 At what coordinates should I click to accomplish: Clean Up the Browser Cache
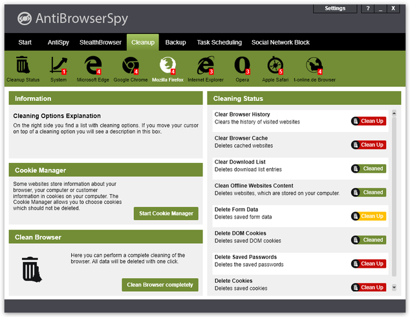pyautogui.click(x=369, y=145)
